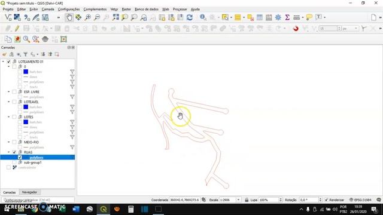
Task: Click the EPSG:31984 CRS button
Action: point(360,200)
